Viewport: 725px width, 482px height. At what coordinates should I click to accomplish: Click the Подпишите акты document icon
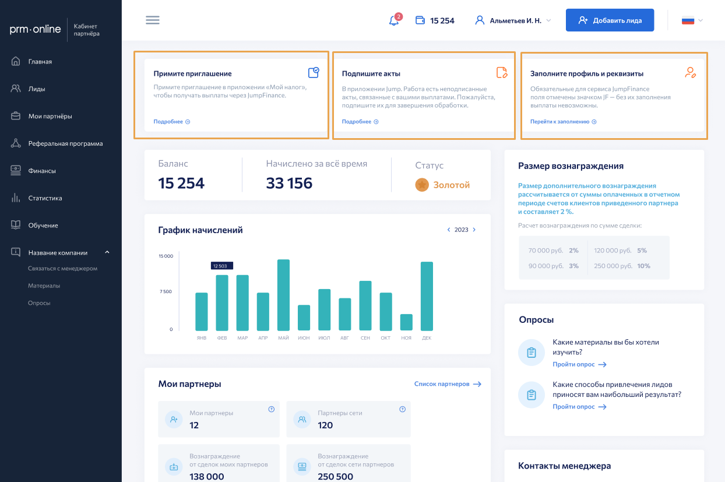pos(502,72)
